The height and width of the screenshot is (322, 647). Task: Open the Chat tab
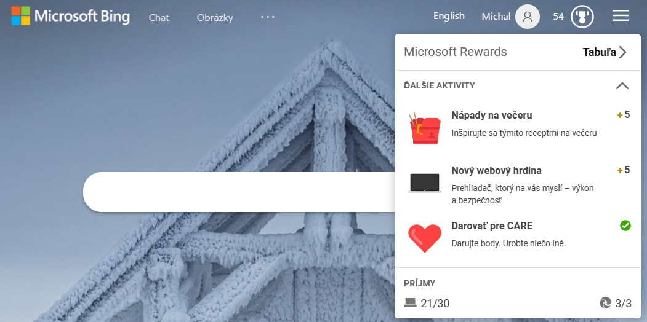[159, 17]
